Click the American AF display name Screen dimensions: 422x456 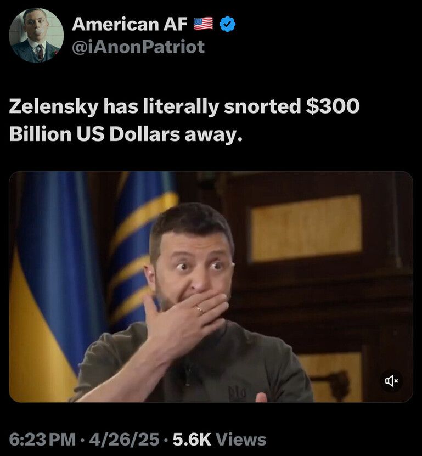[130, 24]
